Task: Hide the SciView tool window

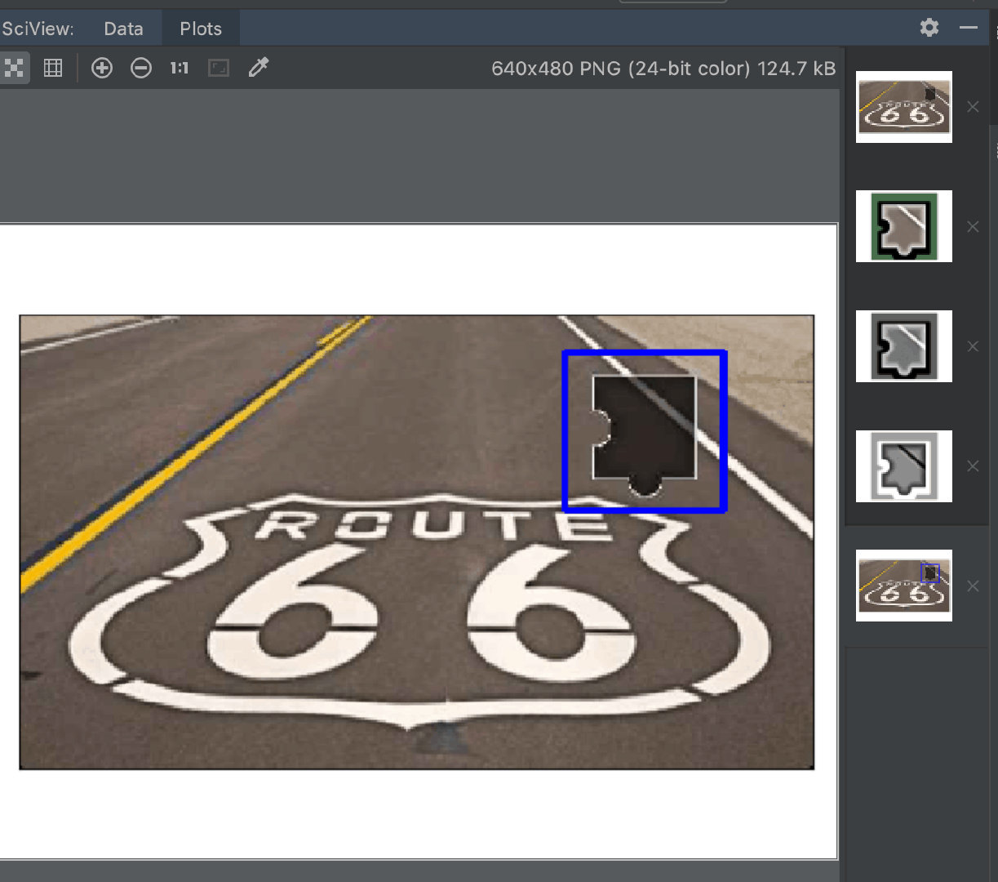Action: [x=969, y=28]
